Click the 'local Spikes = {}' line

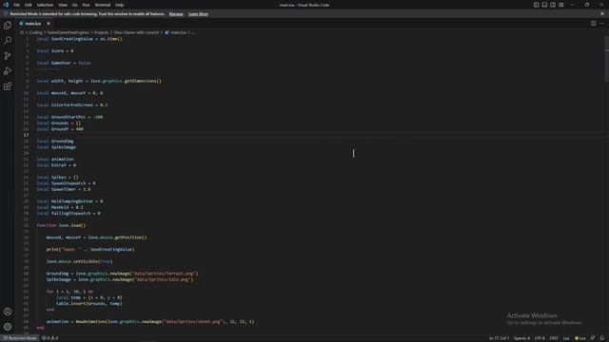pos(57,178)
